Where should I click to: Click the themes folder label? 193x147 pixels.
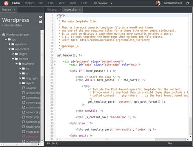click(x=23, y=59)
